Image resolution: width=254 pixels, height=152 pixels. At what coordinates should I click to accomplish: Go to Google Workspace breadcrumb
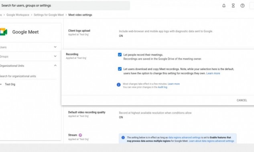point(18,15)
